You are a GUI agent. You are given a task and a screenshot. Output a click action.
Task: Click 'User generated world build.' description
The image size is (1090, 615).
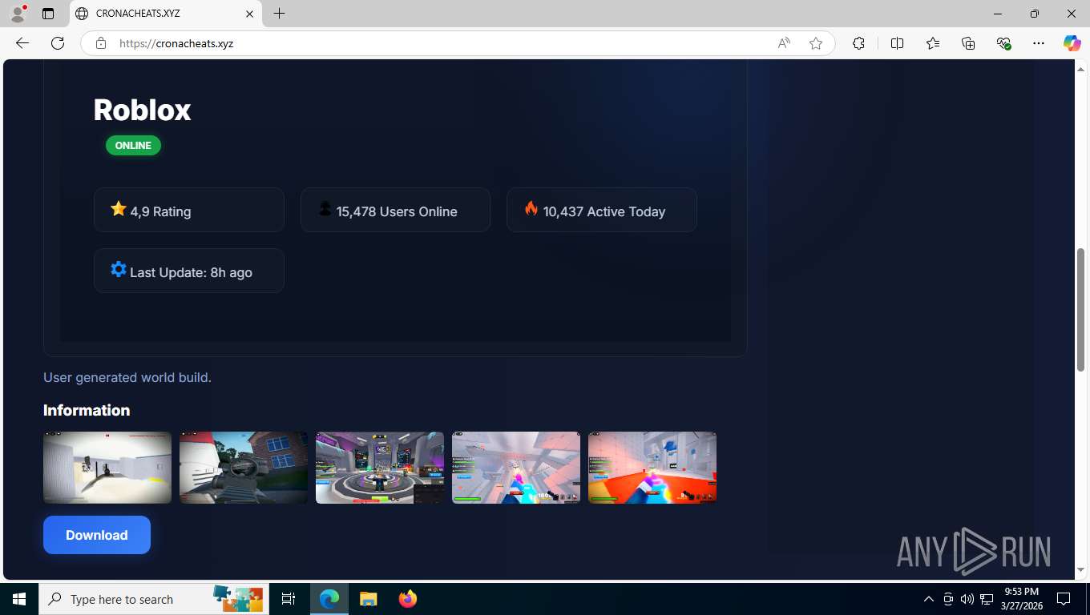coord(127,377)
